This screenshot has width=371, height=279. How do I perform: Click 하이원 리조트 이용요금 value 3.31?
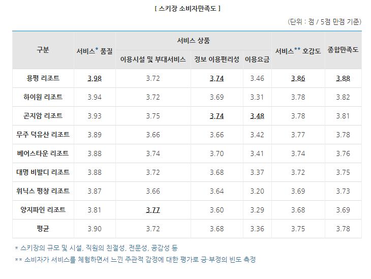click(257, 97)
